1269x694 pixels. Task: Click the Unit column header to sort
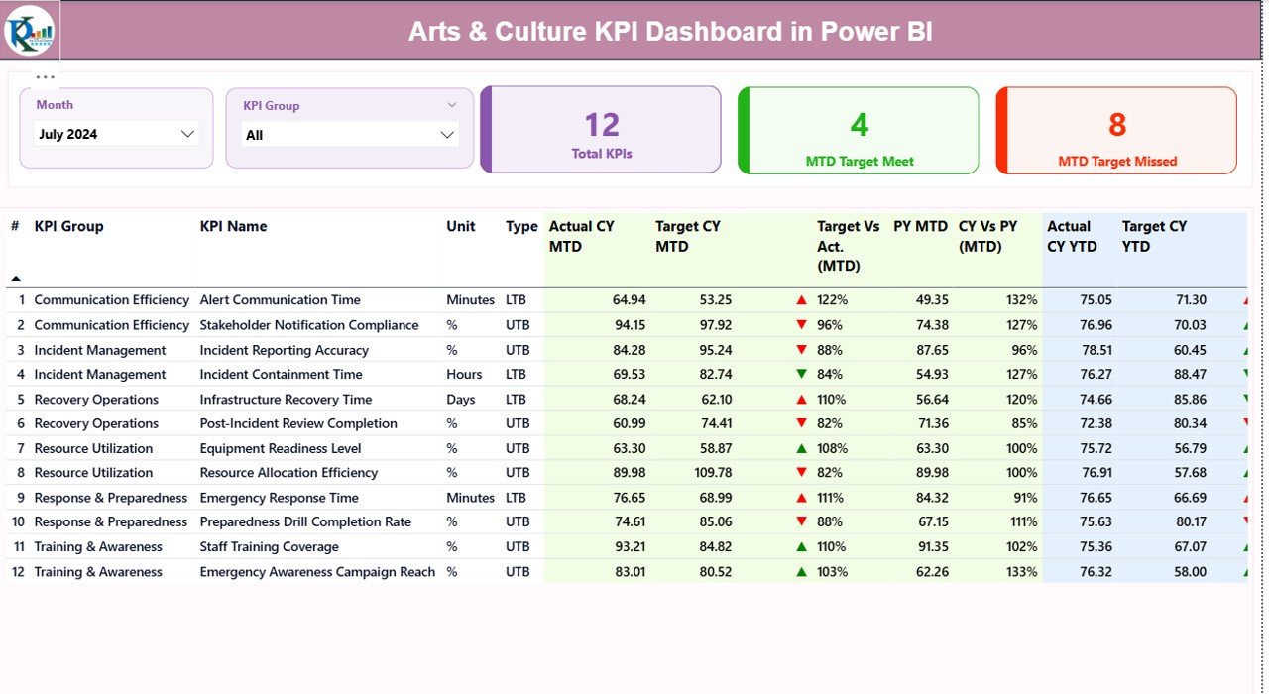pos(460,226)
